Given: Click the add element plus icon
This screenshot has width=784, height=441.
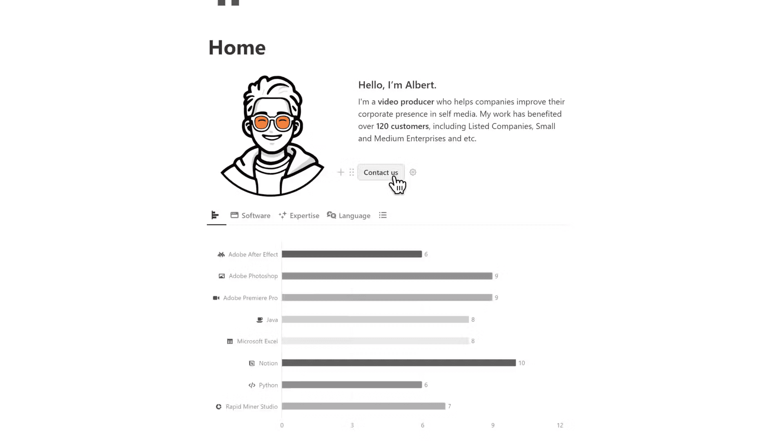Looking at the screenshot, I should coord(340,172).
